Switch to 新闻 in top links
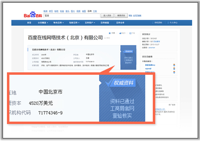The height and width of the screenshot is (141, 200). 45,11
